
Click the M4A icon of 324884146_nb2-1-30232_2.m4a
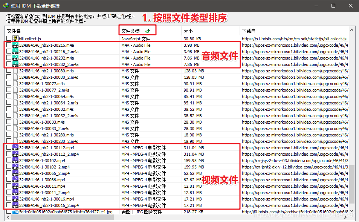click(15, 64)
